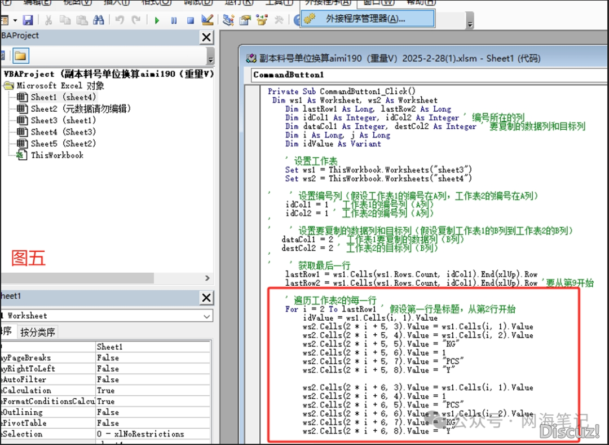
Task: Click the destCol2 = 2 code line
Action: [x=308, y=248]
